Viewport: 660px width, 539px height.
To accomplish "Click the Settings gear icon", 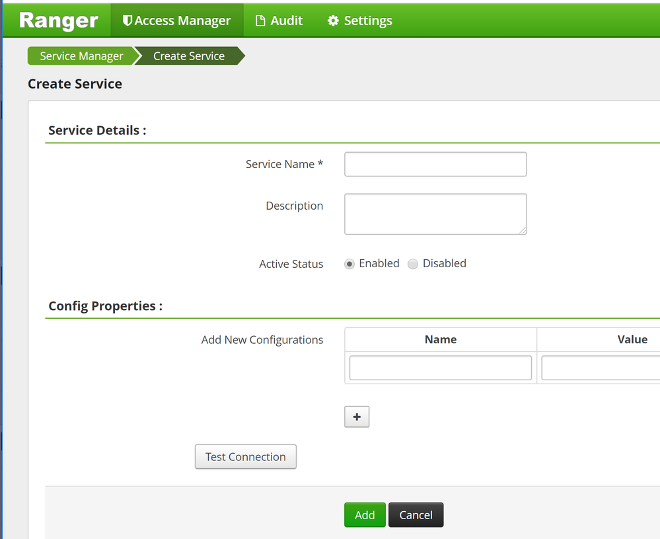I will coord(333,21).
